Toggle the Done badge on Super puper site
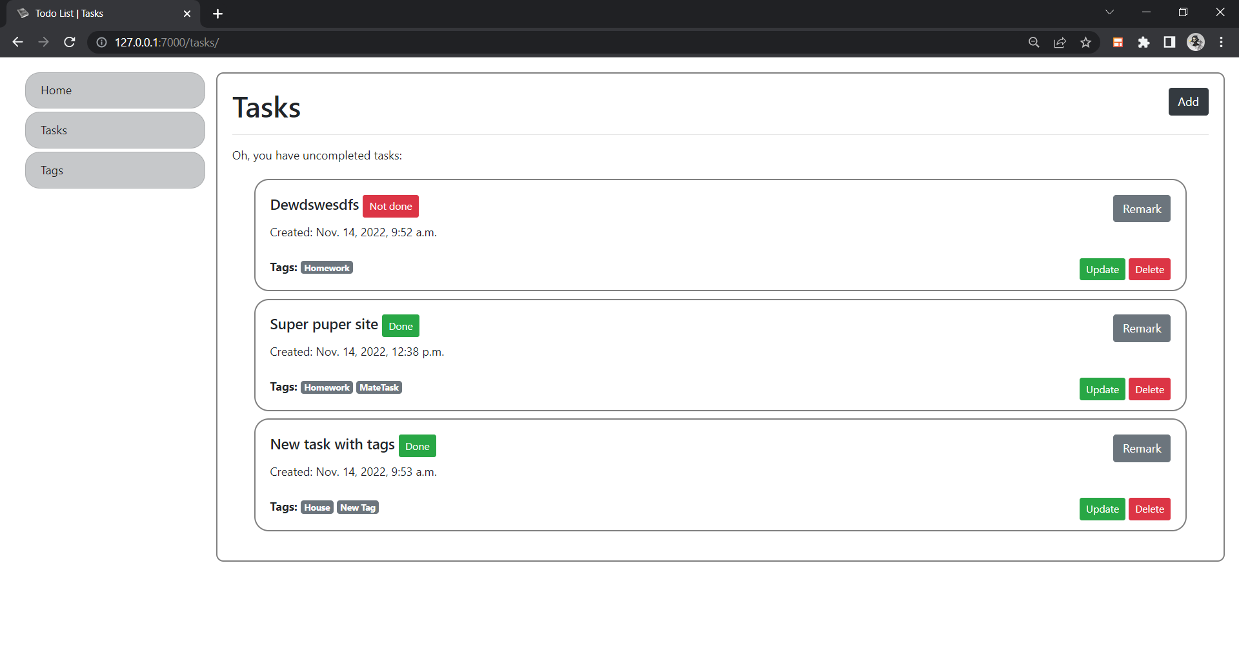The width and height of the screenshot is (1239, 665). click(x=400, y=326)
